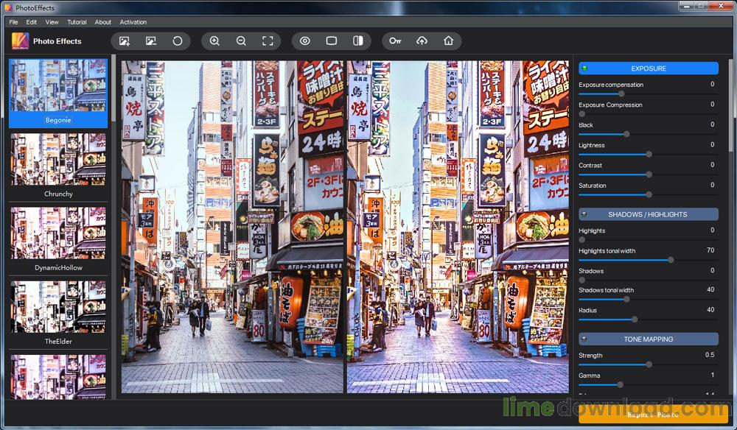Open the View menu
The width and height of the screenshot is (737, 430).
coord(51,22)
